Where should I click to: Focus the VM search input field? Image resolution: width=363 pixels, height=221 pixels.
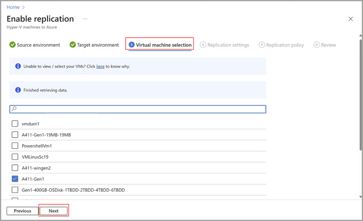click(138, 109)
